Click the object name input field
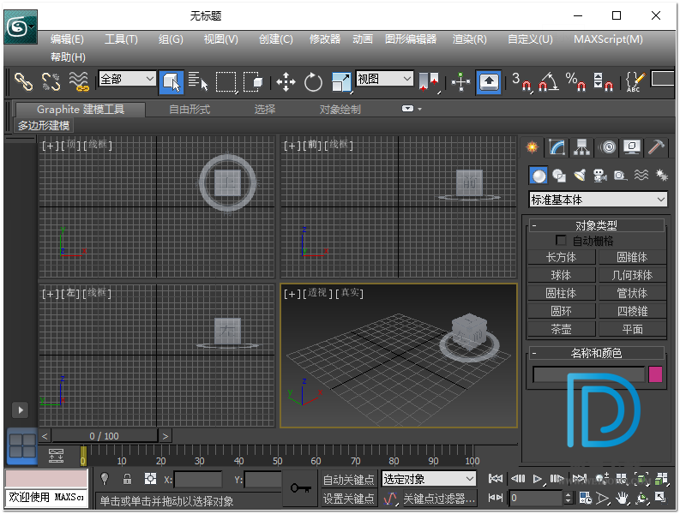680x514 pixels. (589, 374)
